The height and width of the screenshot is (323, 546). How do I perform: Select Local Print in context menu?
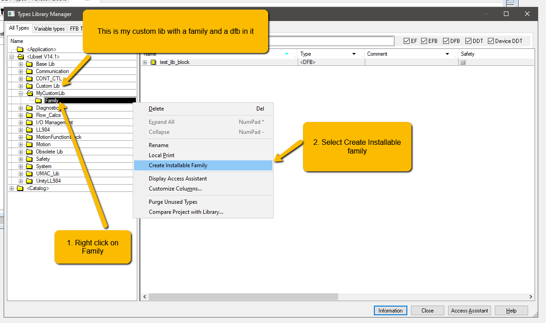click(203, 155)
